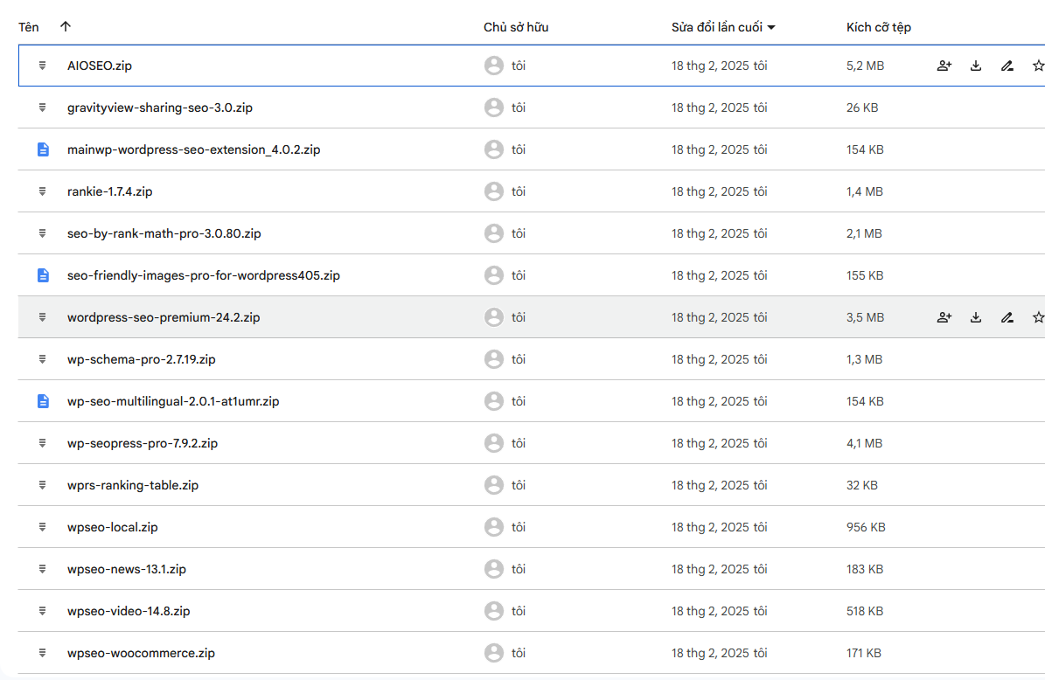This screenshot has height=680, width=1045.
Task: Download wordpress-seo-premium-24.2.zip
Action: [976, 317]
